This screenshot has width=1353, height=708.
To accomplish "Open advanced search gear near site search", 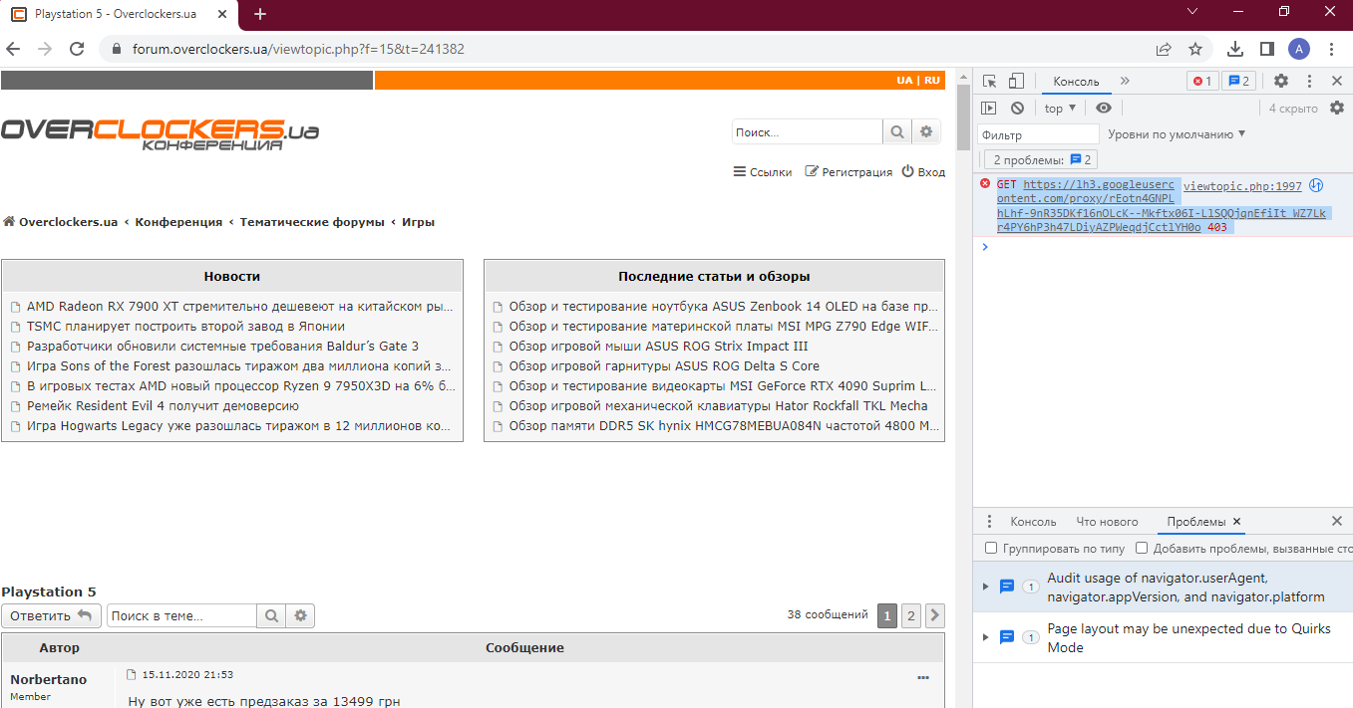I will click(926, 131).
